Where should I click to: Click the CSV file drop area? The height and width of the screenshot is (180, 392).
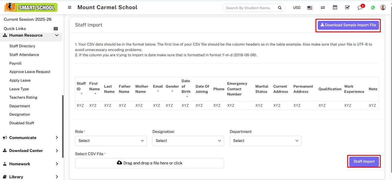(x=149, y=163)
